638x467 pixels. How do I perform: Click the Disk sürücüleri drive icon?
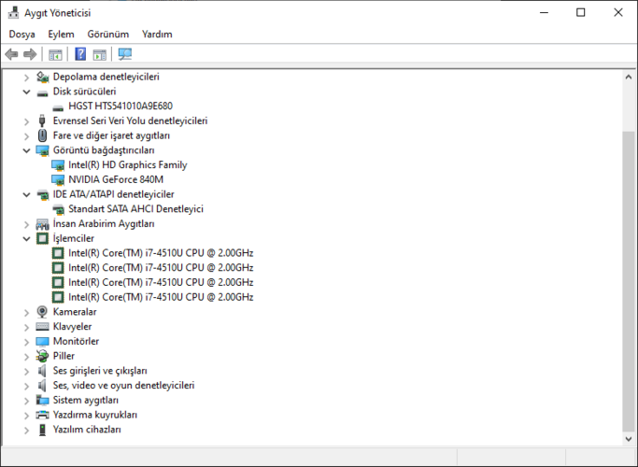pyautogui.click(x=42, y=92)
